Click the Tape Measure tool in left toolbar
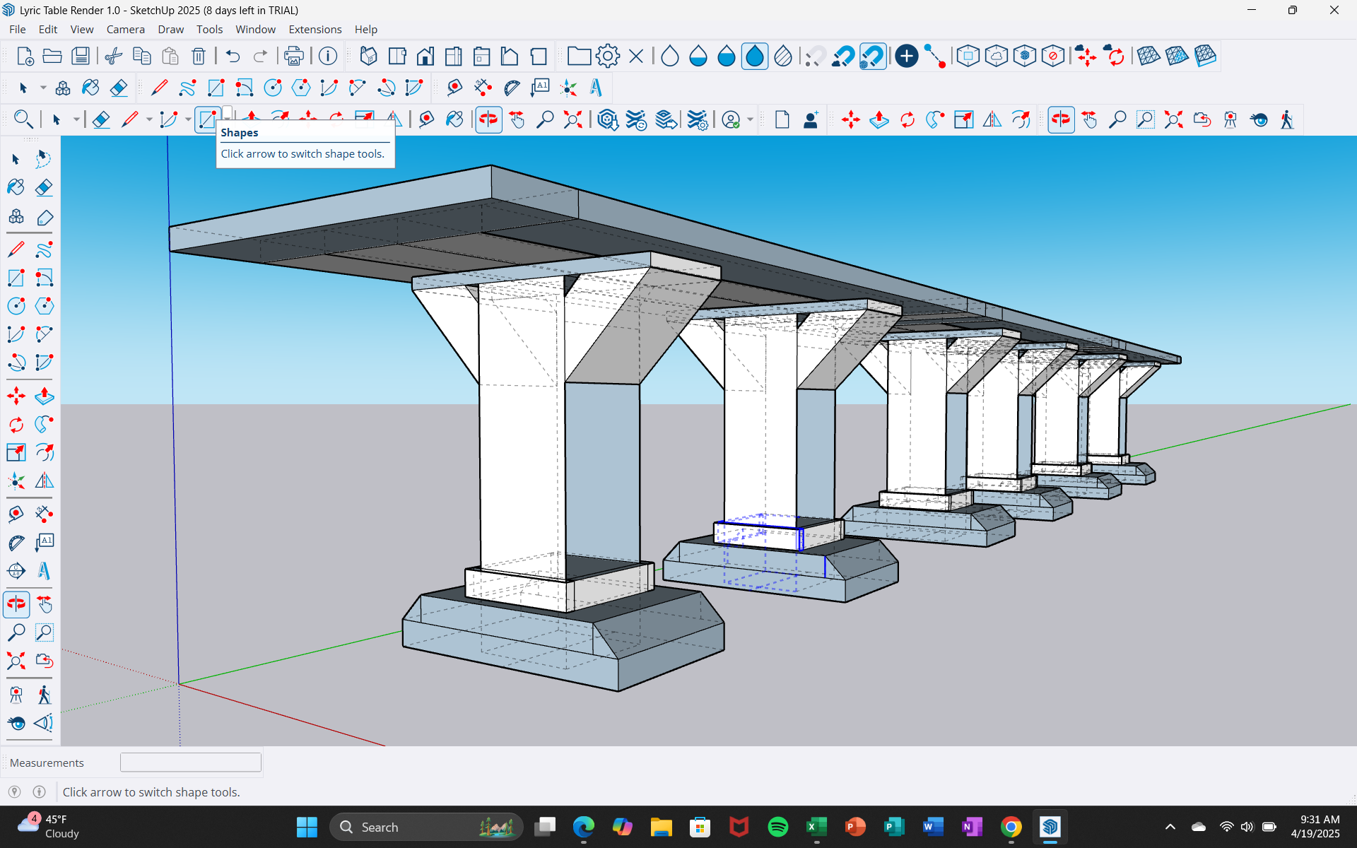This screenshot has width=1357, height=848. 16,514
